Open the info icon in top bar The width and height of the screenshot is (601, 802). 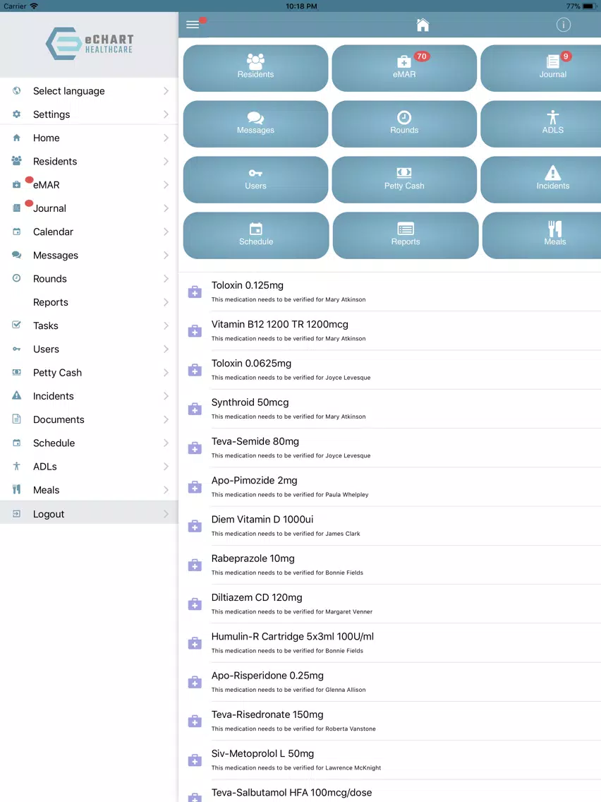point(563,25)
